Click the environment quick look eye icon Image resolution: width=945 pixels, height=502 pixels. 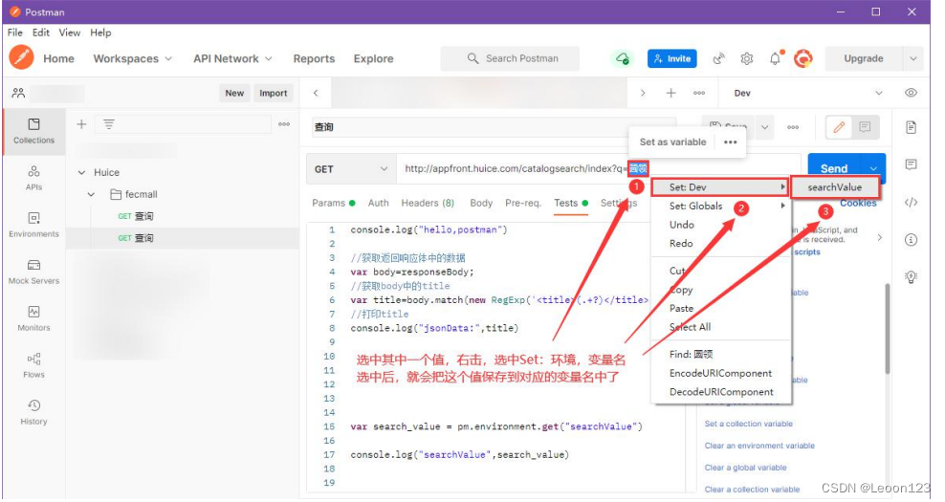[x=911, y=93]
